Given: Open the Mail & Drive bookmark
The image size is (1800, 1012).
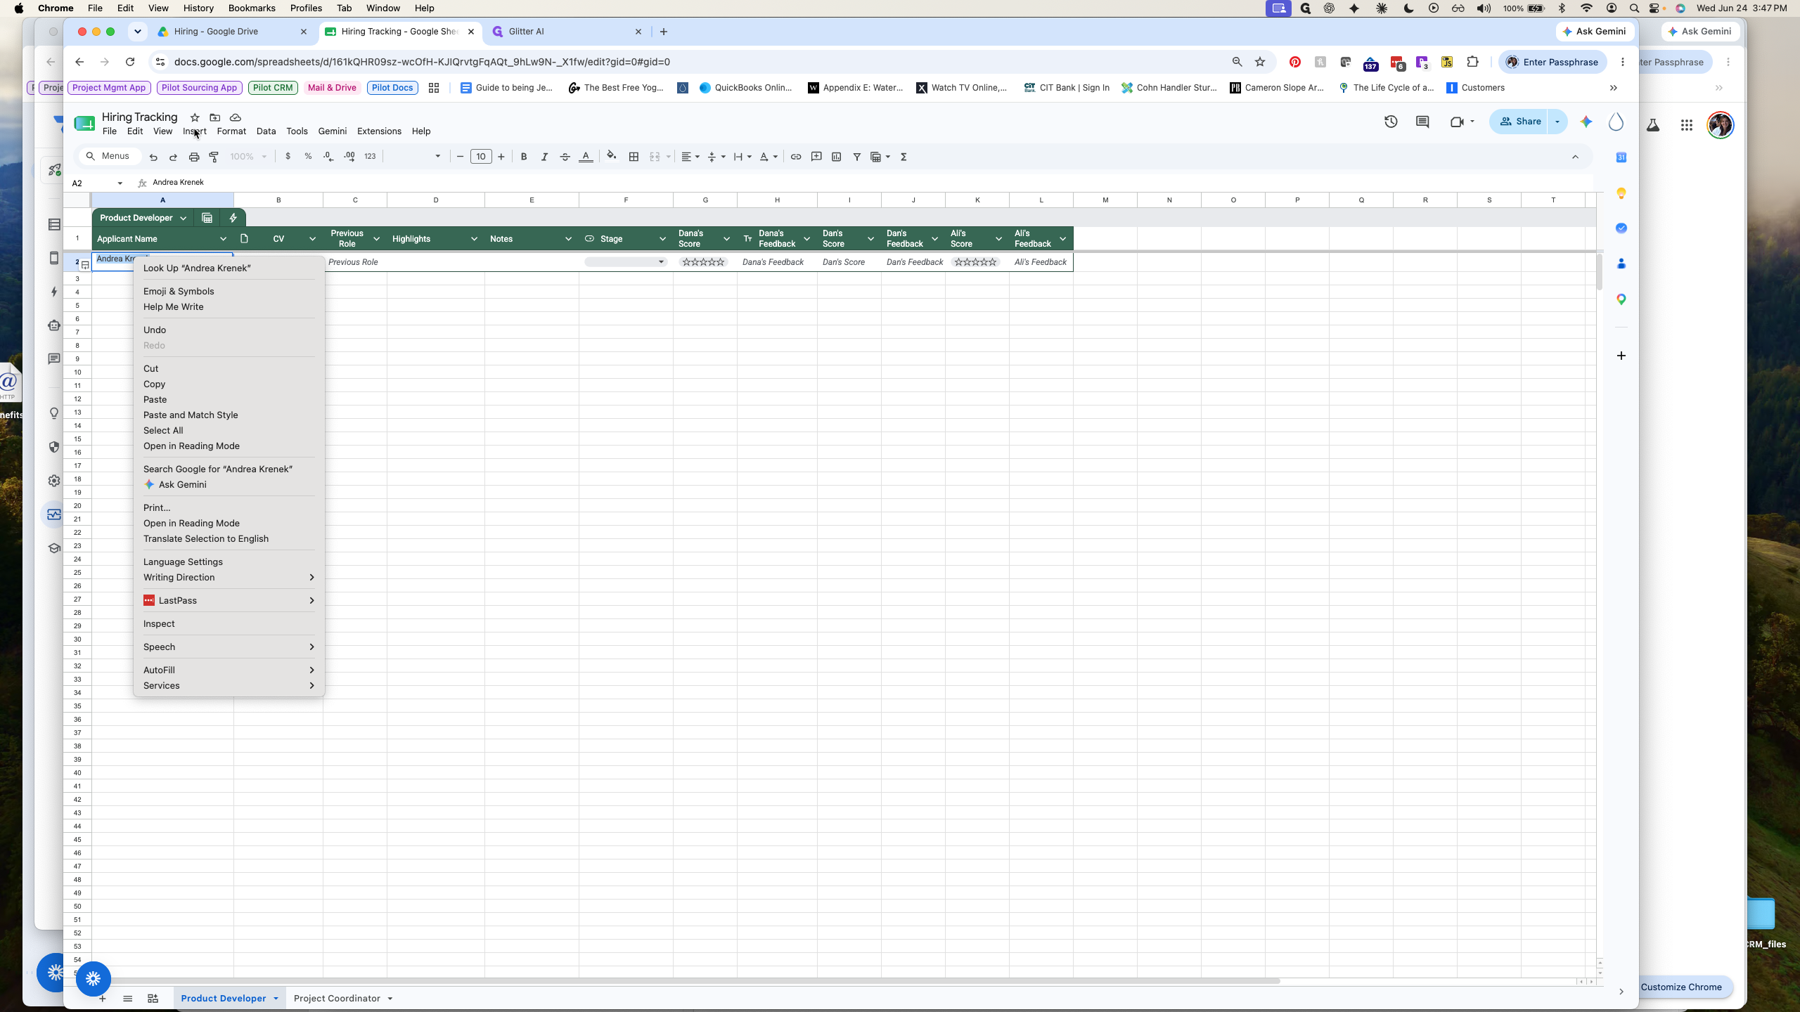Looking at the screenshot, I should [332, 88].
